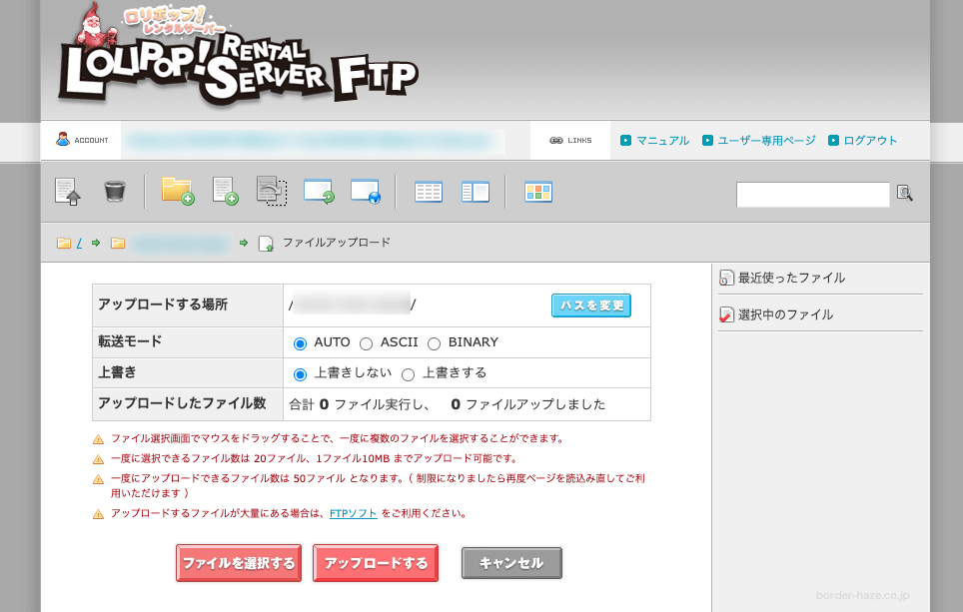This screenshot has width=963, height=612.
Task: Create a new folder with the folder icon
Action: [176, 191]
